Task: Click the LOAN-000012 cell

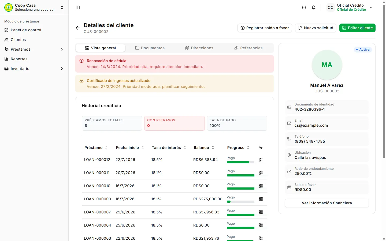Action: pyautogui.click(x=97, y=160)
